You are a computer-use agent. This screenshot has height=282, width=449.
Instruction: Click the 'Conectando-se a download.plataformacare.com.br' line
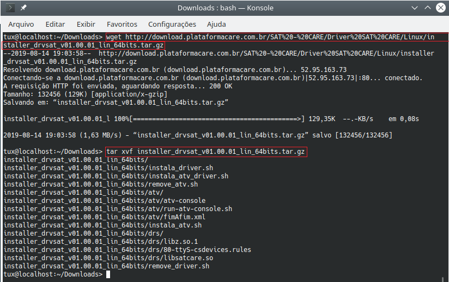(213, 78)
